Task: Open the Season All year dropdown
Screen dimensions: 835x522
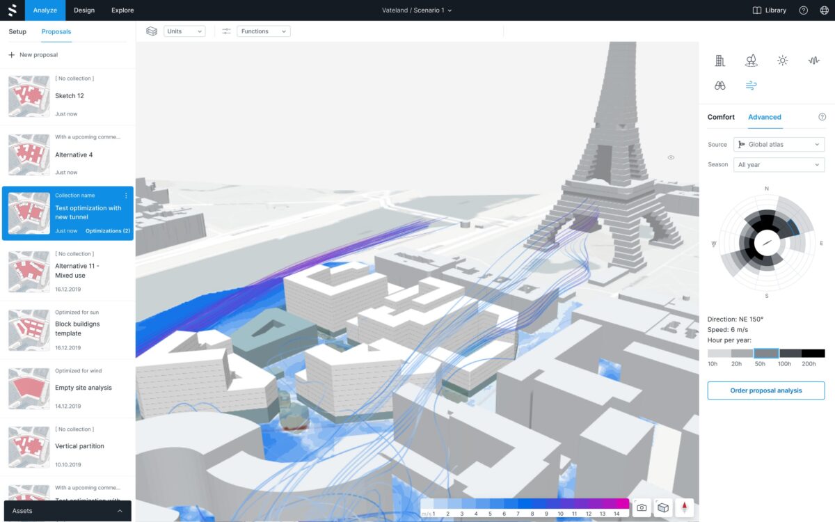Action: click(779, 165)
